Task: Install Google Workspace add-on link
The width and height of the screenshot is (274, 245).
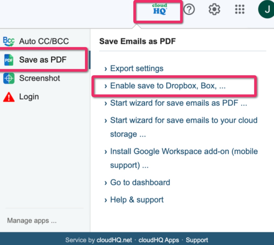Action: pos(184,158)
